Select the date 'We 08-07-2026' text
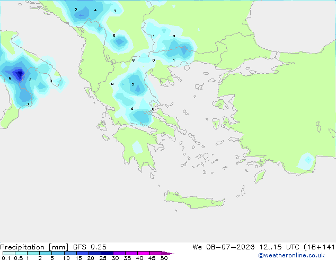336x260 pixels. pos(224,247)
